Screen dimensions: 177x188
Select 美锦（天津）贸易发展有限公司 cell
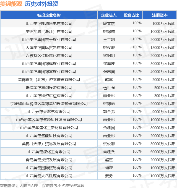[x=49, y=144]
